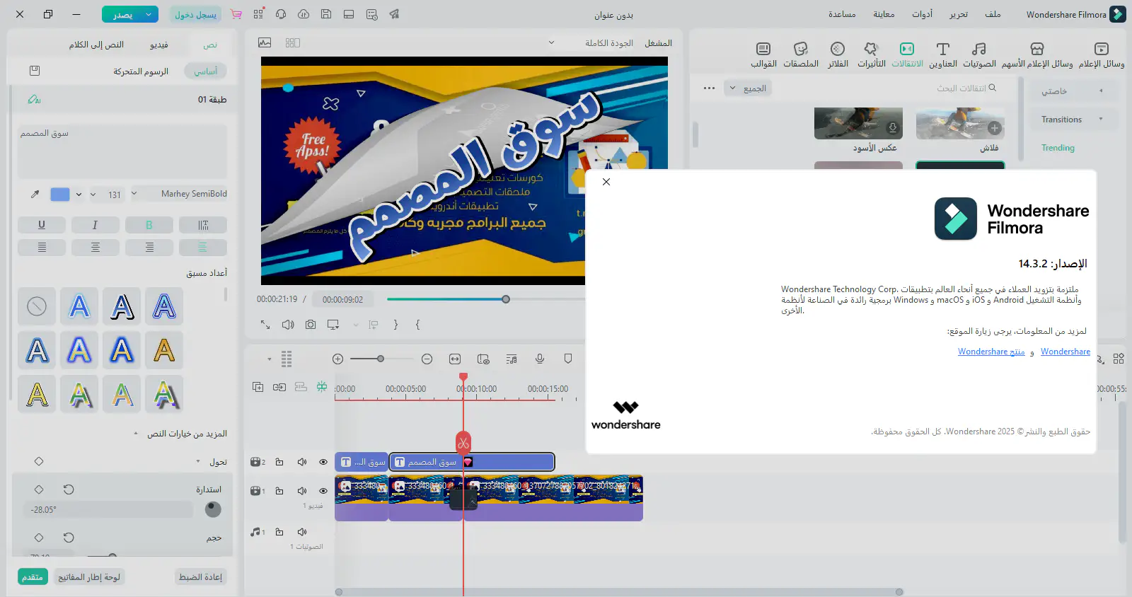Screen dimensions: 1132x597
Task: Open the dropdown arrow on يصدر button
Action: pos(148,14)
